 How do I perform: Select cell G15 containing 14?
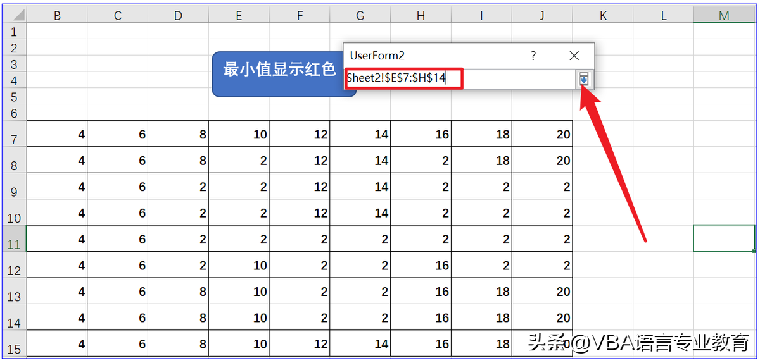pyautogui.click(x=360, y=343)
